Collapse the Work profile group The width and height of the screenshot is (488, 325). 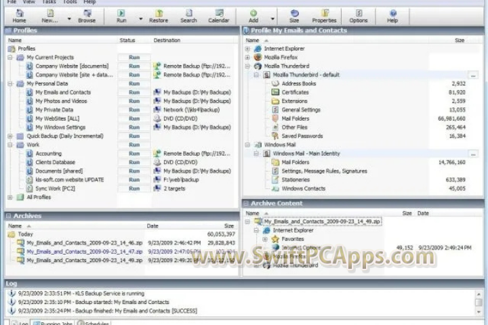click(10, 145)
